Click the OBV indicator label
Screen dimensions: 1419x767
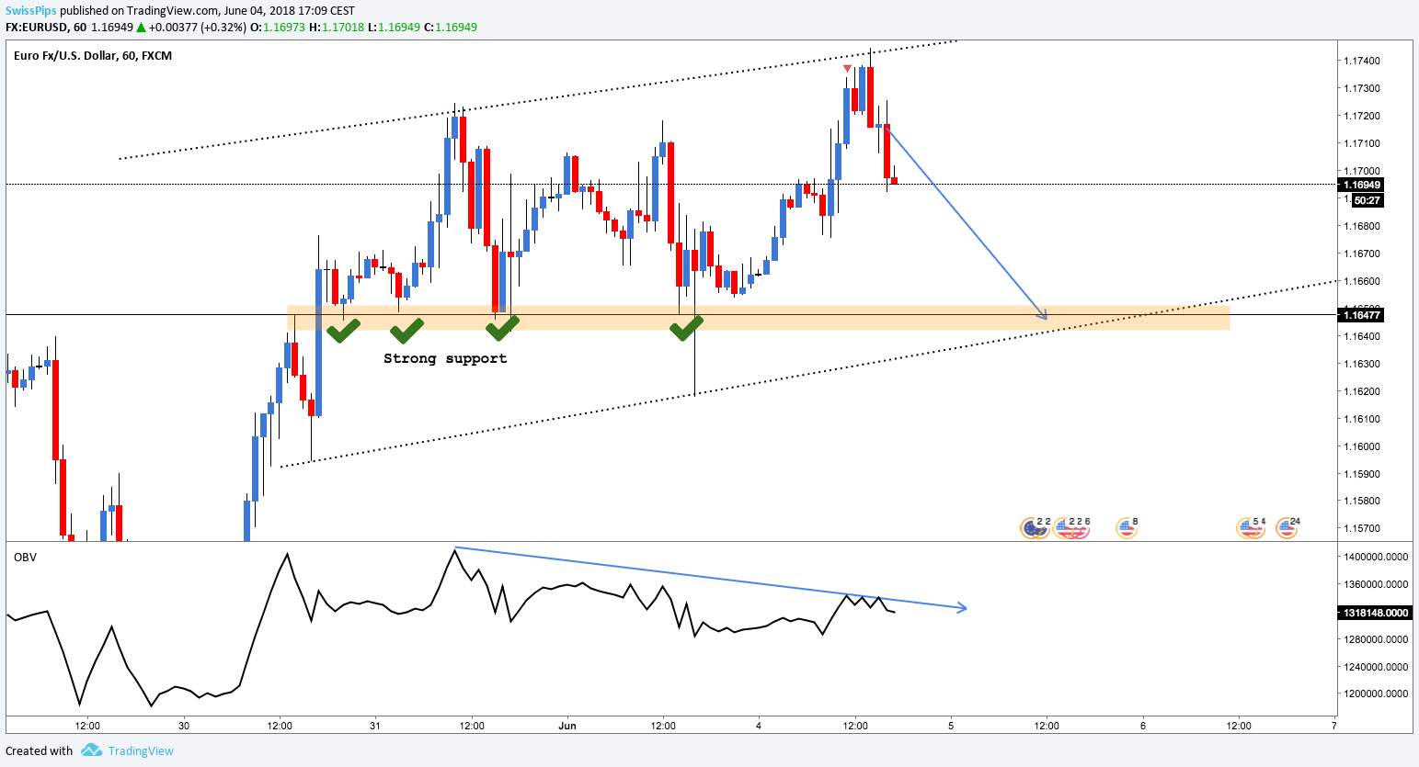[25, 557]
